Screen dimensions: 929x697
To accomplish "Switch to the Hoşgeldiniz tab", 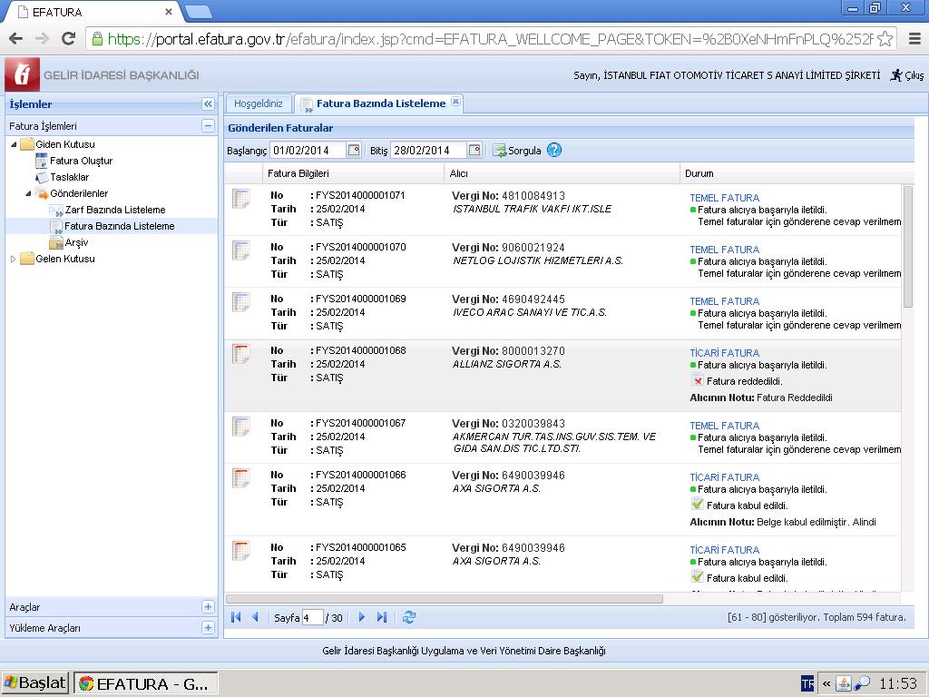I will [x=259, y=103].
